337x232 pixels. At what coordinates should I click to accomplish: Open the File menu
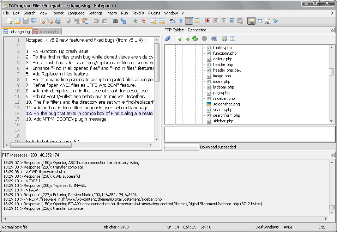point(6,13)
